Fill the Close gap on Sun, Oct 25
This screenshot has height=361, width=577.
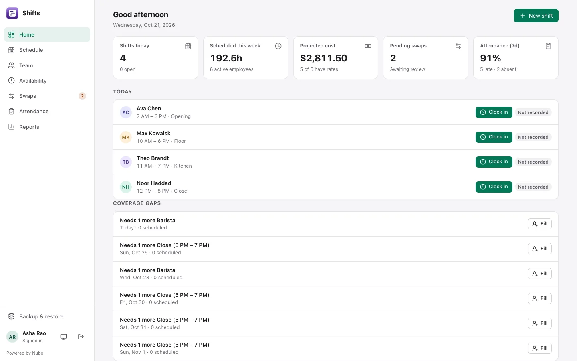pyautogui.click(x=539, y=249)
